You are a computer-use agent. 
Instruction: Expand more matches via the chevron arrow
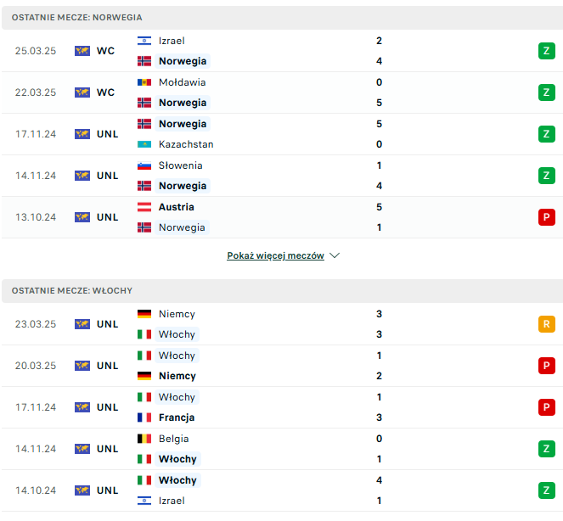coord(335,255)
